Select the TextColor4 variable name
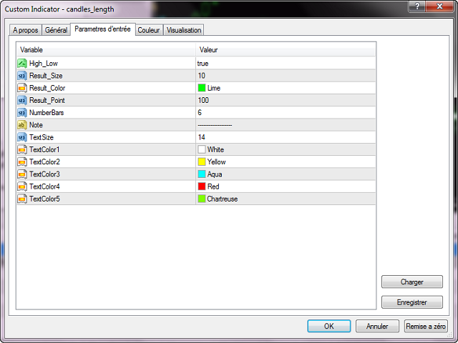Viewport: 458px width, 343px height. [44, 187]
